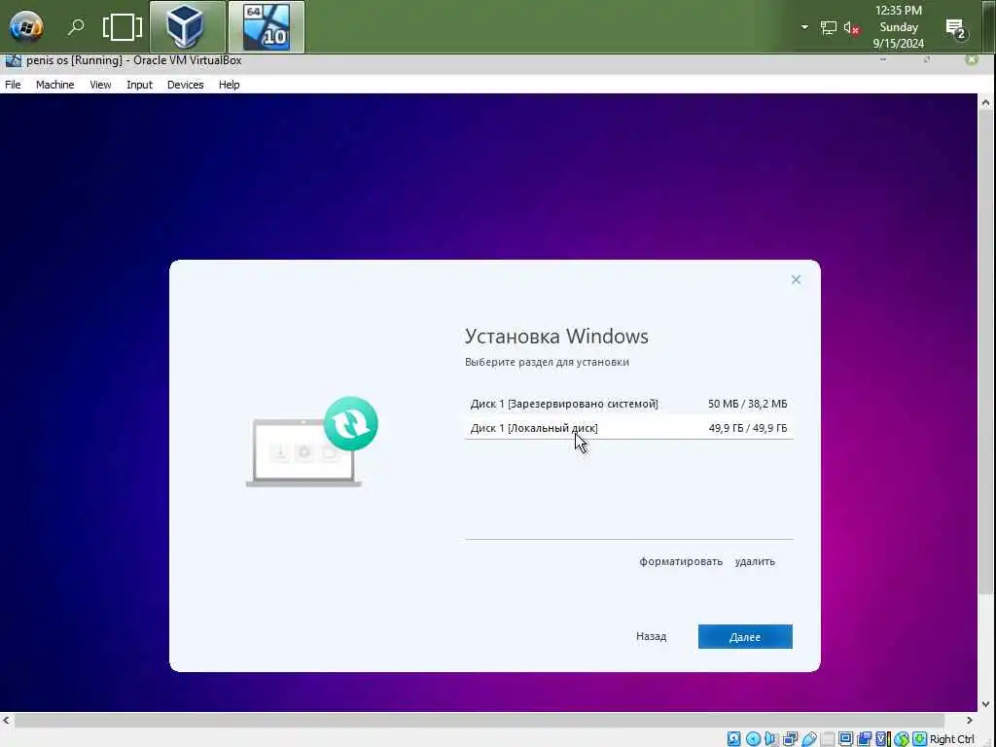The image size is (996, 747).
Task: Switch to the Windows 10 64 VM taskbar button
Action: click(x=267, y=26)
